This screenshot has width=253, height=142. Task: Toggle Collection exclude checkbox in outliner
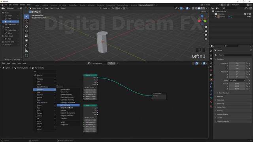(245, 14)
